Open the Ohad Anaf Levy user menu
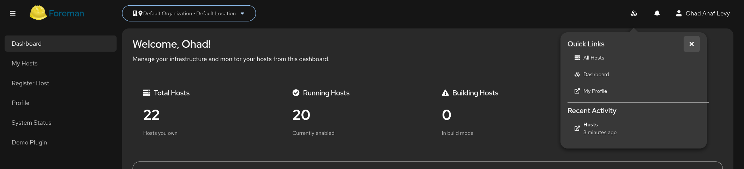 coord(707,13)
